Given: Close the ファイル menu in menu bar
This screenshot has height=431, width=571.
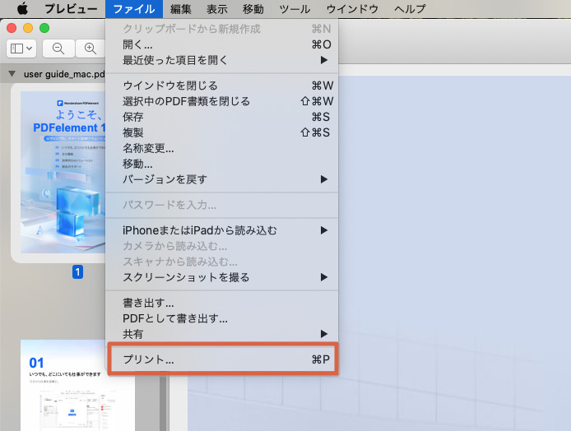Looking at the screenshot, I should pos(133,9).
